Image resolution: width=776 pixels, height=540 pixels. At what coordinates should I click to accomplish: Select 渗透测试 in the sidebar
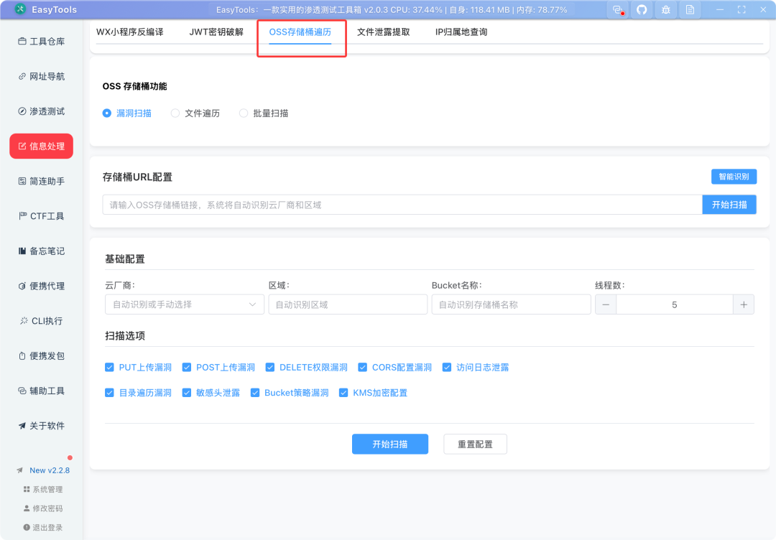click(x=42, y=111)
